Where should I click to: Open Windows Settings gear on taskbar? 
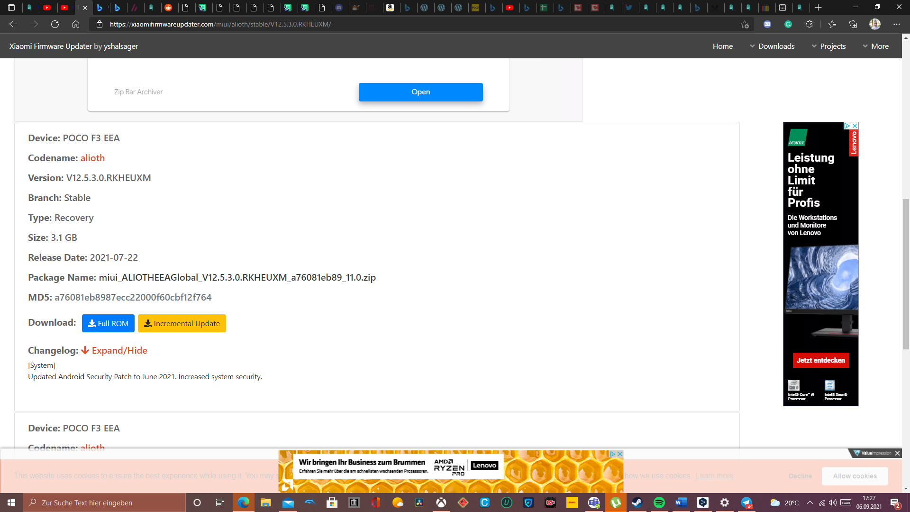pyautogui.click(x=725, y=503)
